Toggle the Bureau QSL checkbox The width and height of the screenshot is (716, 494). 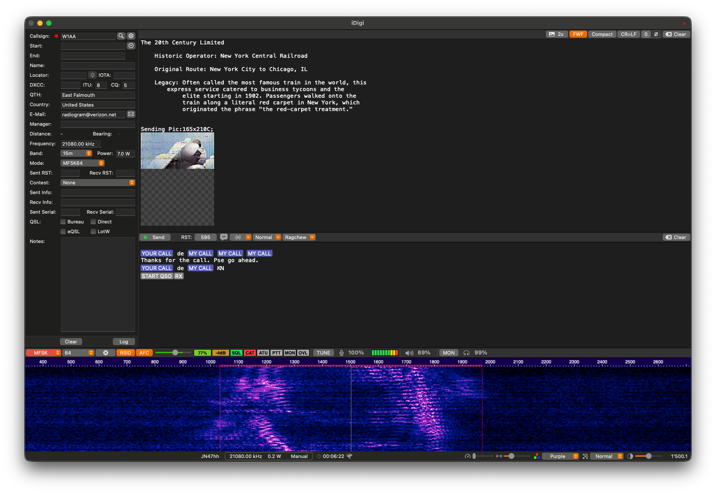pos(63,222)
